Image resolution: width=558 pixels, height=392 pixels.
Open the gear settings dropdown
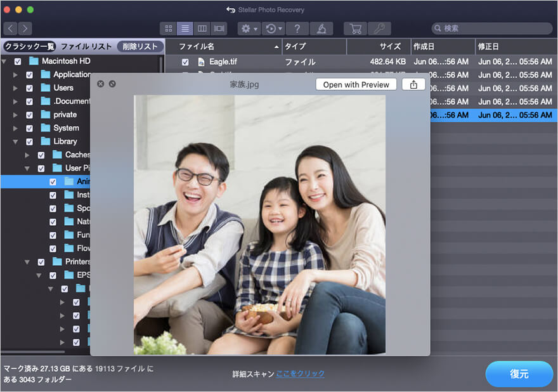click(x=248, y=29)
